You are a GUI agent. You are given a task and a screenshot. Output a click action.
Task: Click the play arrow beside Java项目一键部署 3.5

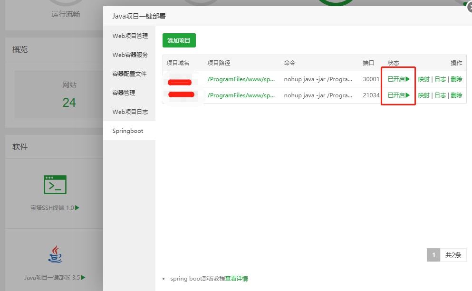[83, 278]
